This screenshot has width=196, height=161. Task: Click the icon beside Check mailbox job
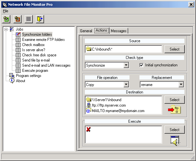(x=18, y=45)
